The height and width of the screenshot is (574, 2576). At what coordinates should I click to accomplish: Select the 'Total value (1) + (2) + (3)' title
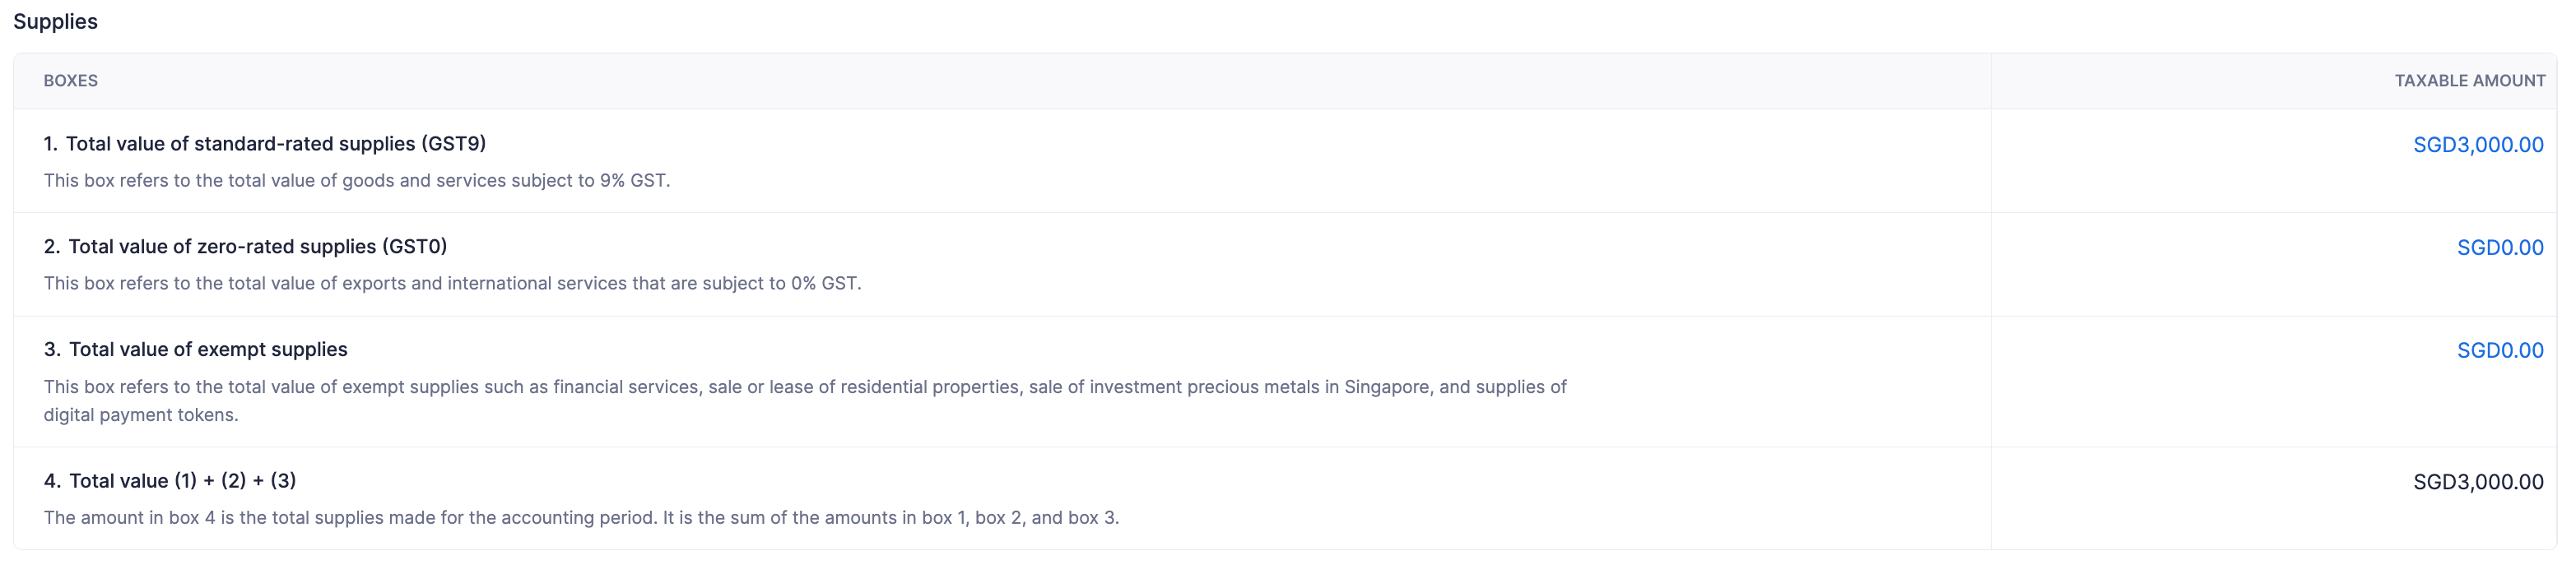pyautogui.click(x=182, y=481)
